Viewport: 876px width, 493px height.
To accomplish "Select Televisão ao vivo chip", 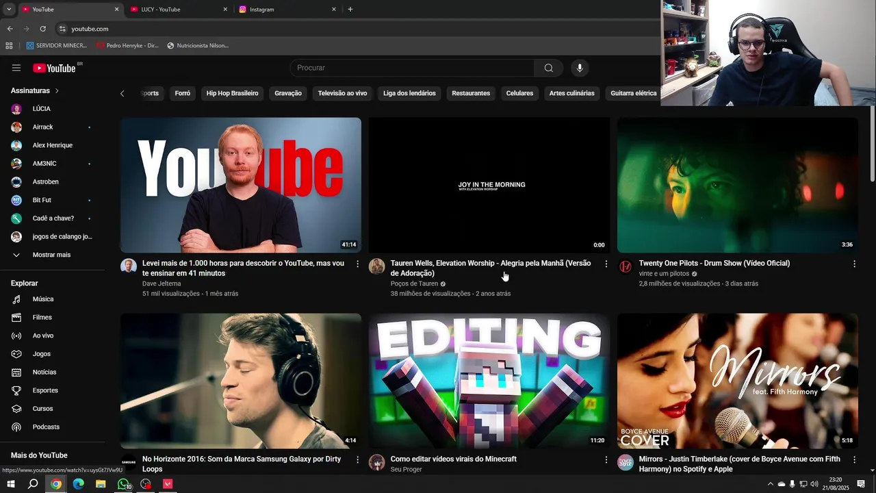I will point(342,93).
